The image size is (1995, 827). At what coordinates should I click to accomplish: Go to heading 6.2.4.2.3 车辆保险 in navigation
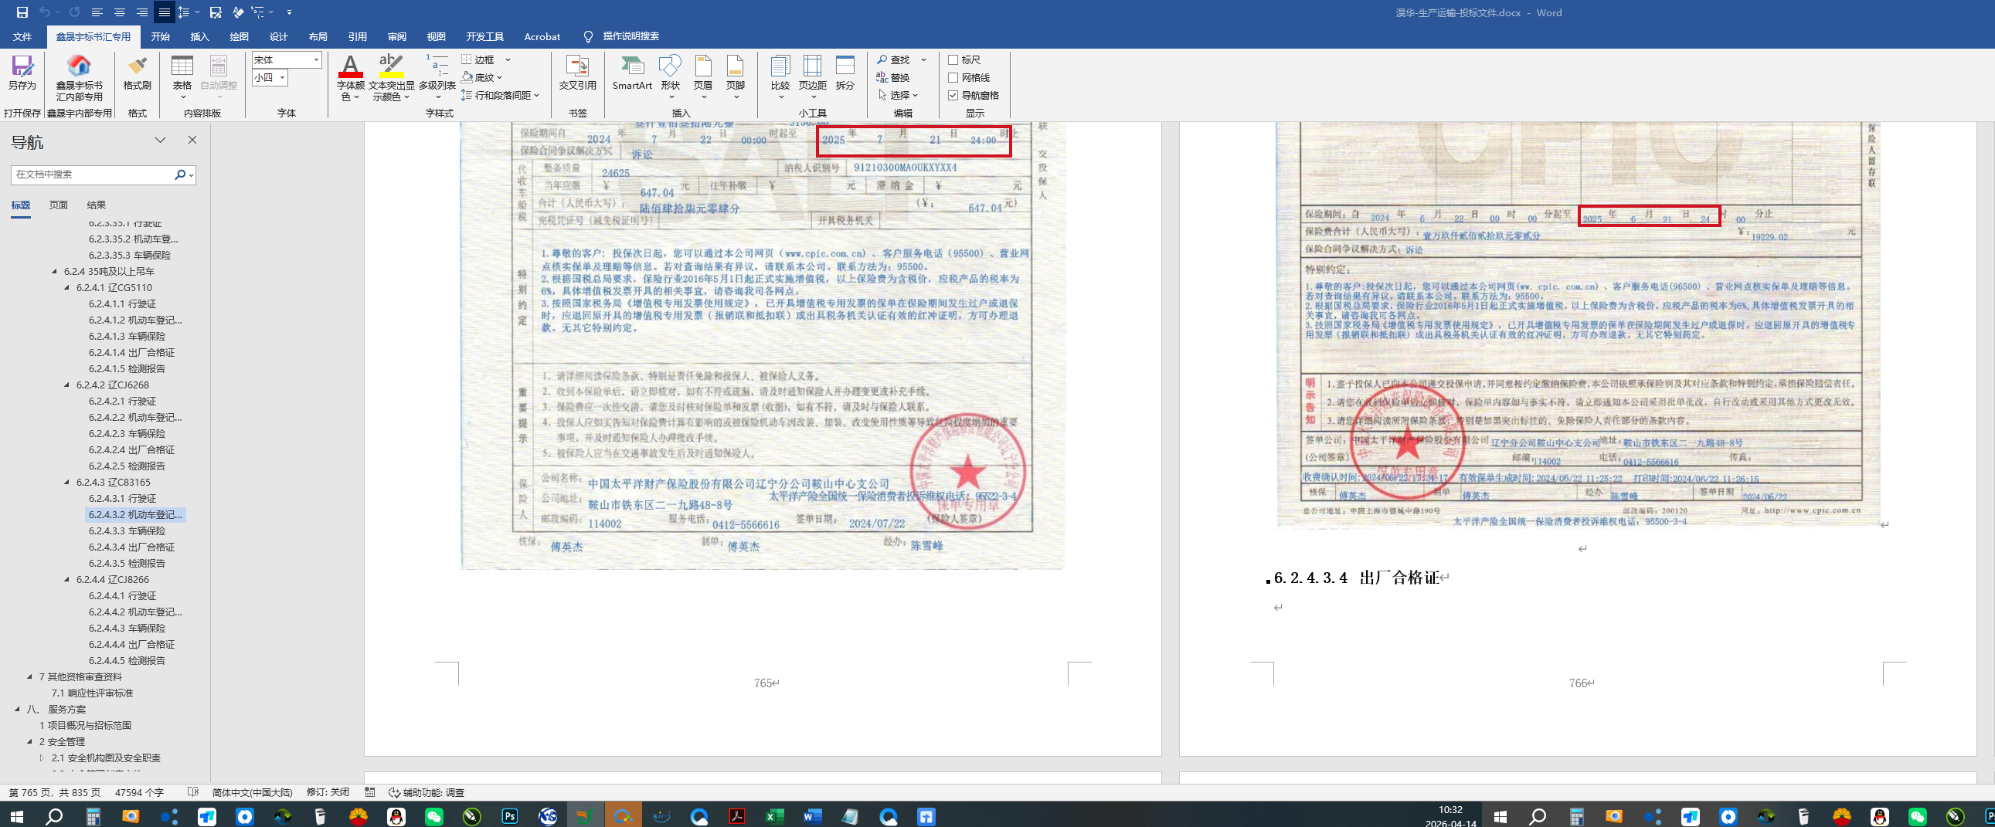[127, 434]
